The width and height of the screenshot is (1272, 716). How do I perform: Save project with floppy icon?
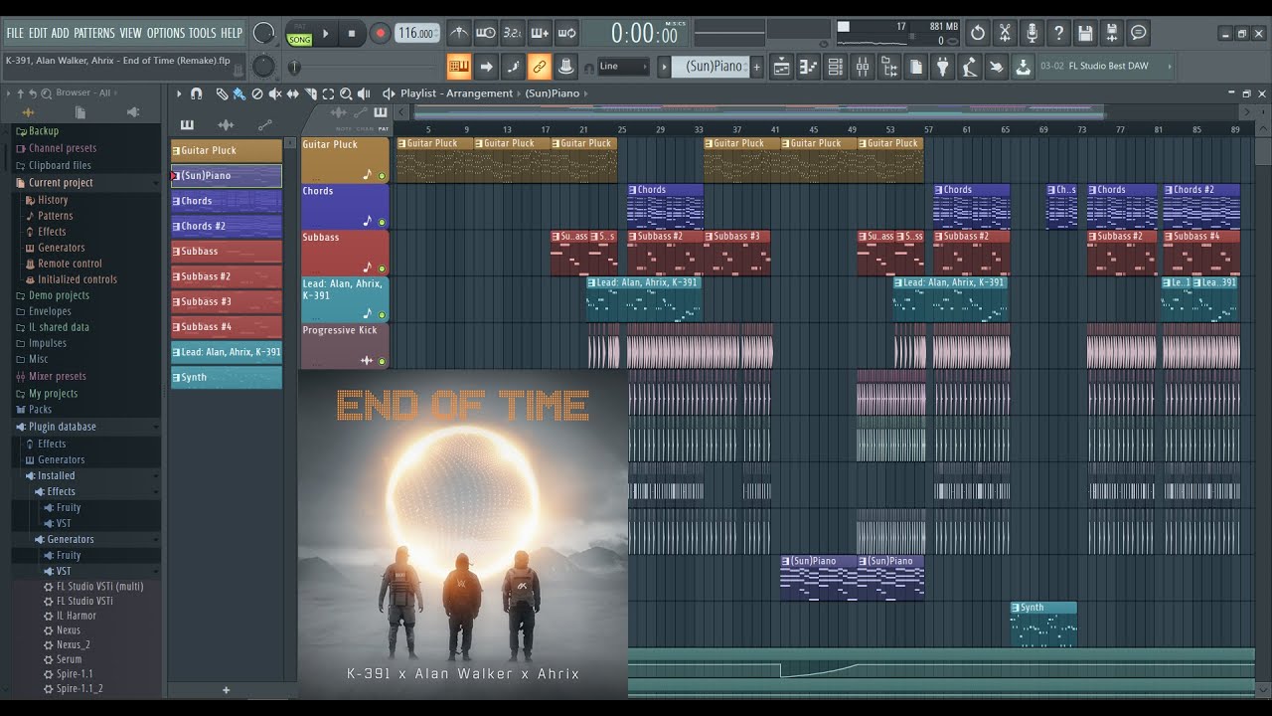(x=1085, y=33)
